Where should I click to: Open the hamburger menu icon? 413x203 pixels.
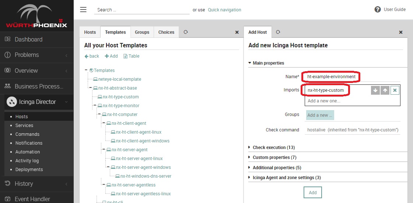tap(83, 10)
